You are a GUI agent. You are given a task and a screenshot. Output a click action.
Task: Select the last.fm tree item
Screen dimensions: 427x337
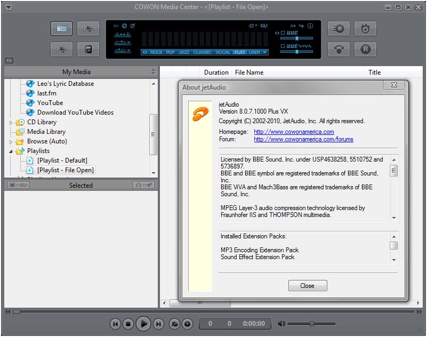pos(47,93)
